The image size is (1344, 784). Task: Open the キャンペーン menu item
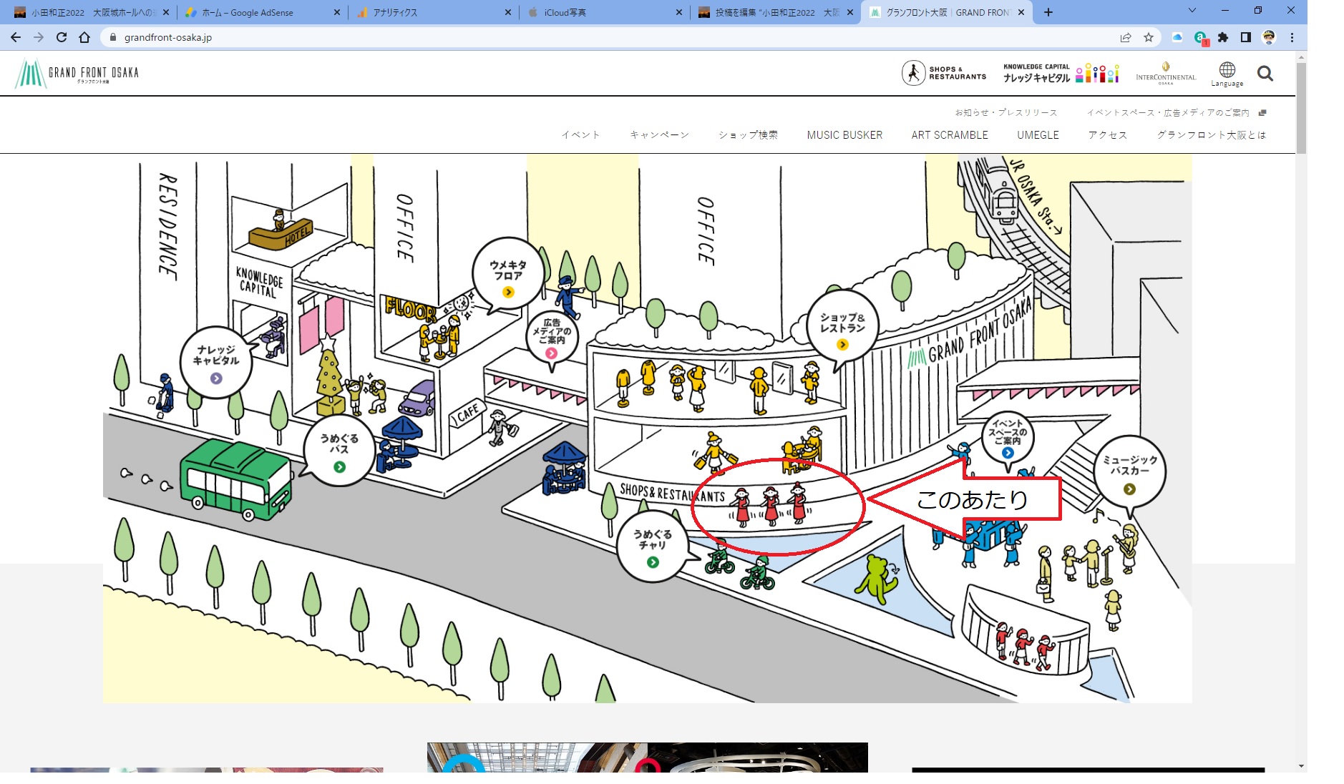click(x=659, y=135)
